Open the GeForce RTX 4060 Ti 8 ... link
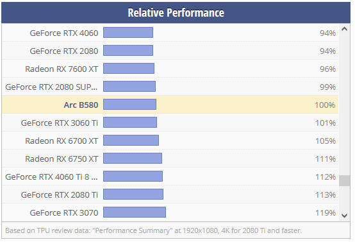 tap(51, 177)
